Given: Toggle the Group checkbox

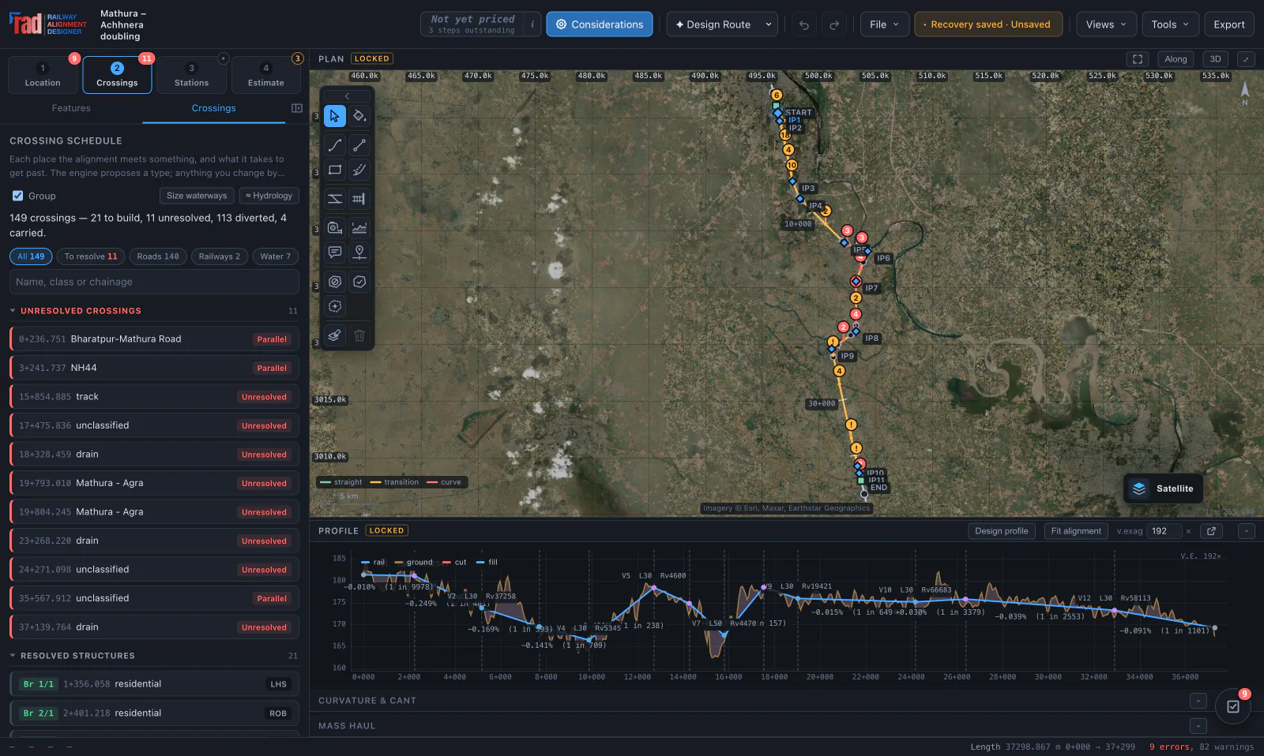Looking at the screenshot, I should point(17,196).
